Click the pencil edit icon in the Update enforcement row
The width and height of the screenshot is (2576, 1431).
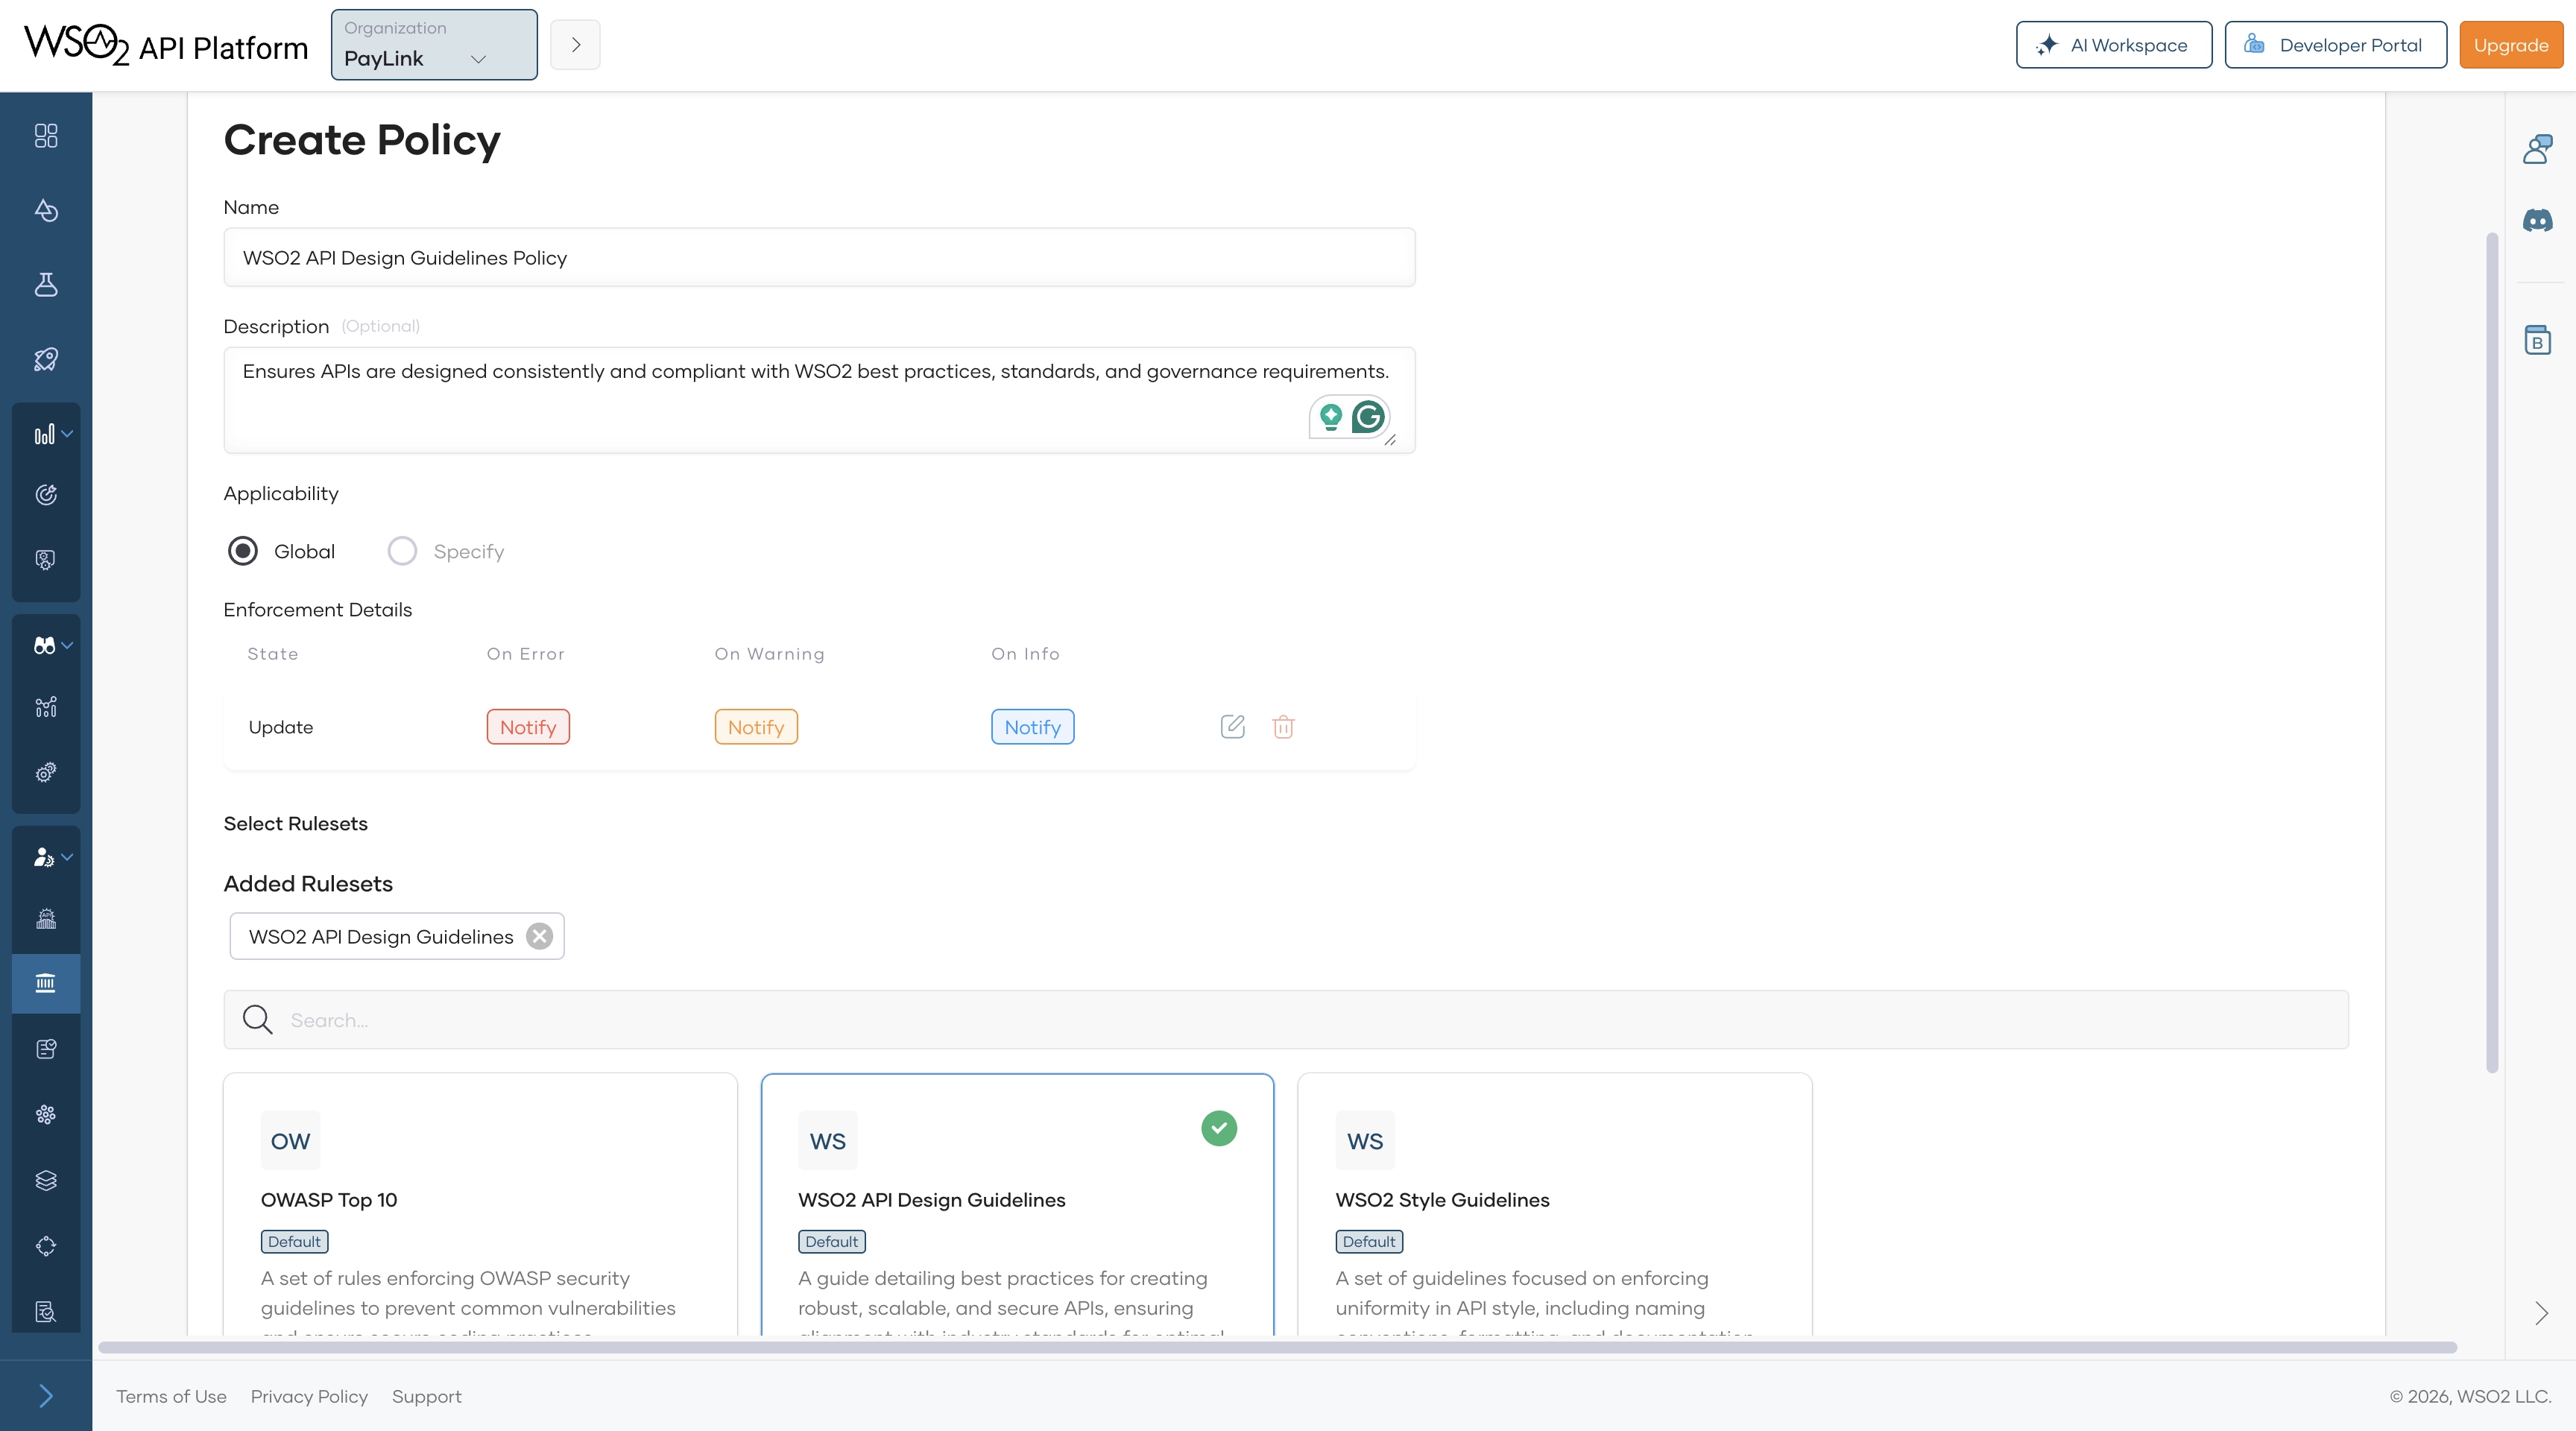[x=1232, y=727]
